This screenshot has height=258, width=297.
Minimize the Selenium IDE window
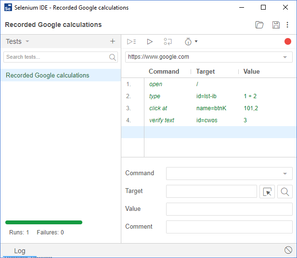242,7
